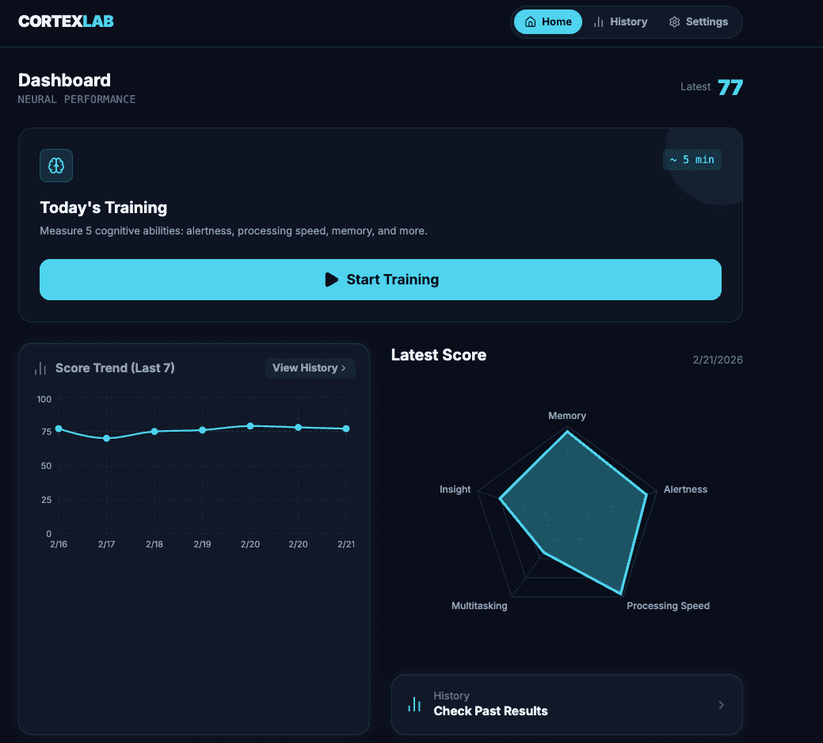The image size is (823, 743).
Task: Open the Settings menu item
Action: [x=699, y=21]
